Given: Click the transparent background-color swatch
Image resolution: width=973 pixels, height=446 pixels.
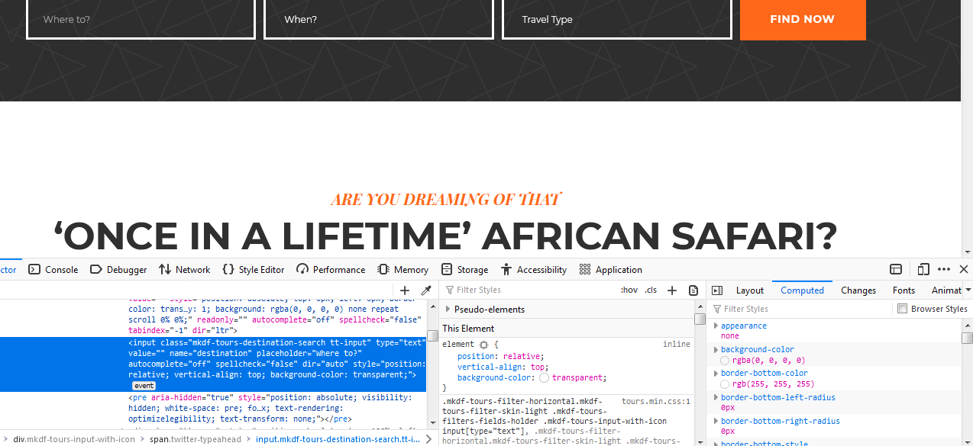Looking at the screenshot, I should pyautogui.click(x=543, y=377).
